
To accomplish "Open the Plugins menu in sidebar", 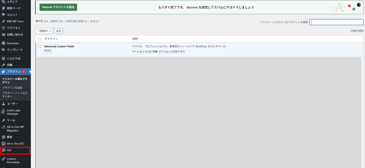I will coord(14,71).
